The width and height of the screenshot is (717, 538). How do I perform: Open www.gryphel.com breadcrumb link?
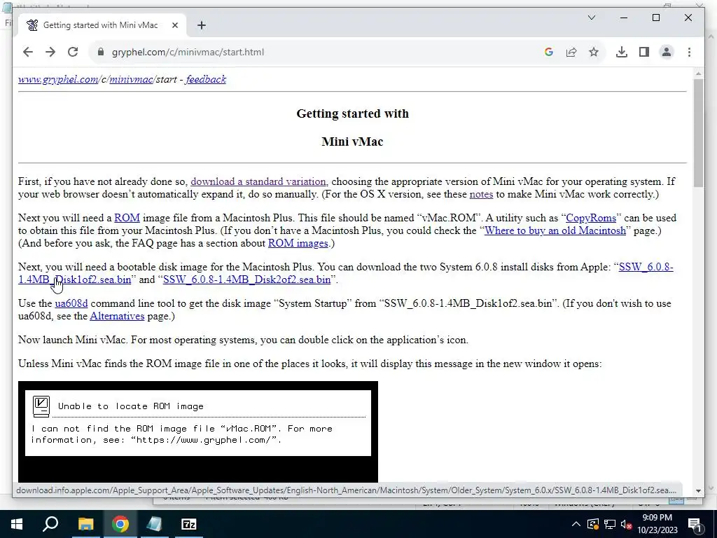(x=58, y=79)
